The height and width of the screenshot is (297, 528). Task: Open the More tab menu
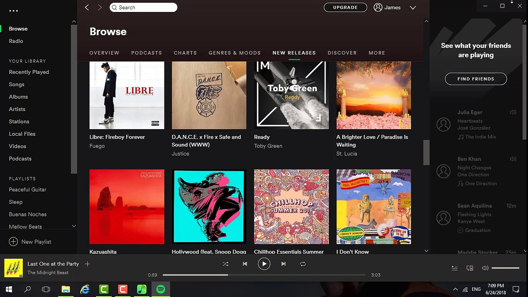click(x=377, y=53)
